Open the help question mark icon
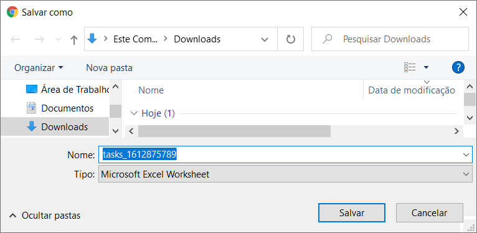This screenshot has height=233, width=477. [458, 67]
